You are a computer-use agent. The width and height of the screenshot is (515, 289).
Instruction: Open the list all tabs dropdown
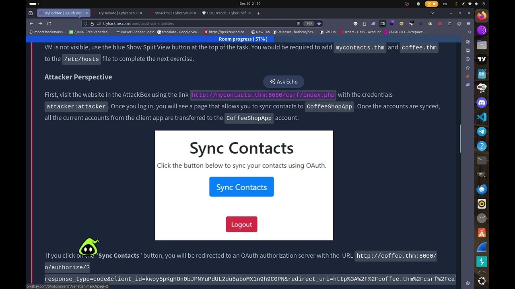tap(432, 13)
